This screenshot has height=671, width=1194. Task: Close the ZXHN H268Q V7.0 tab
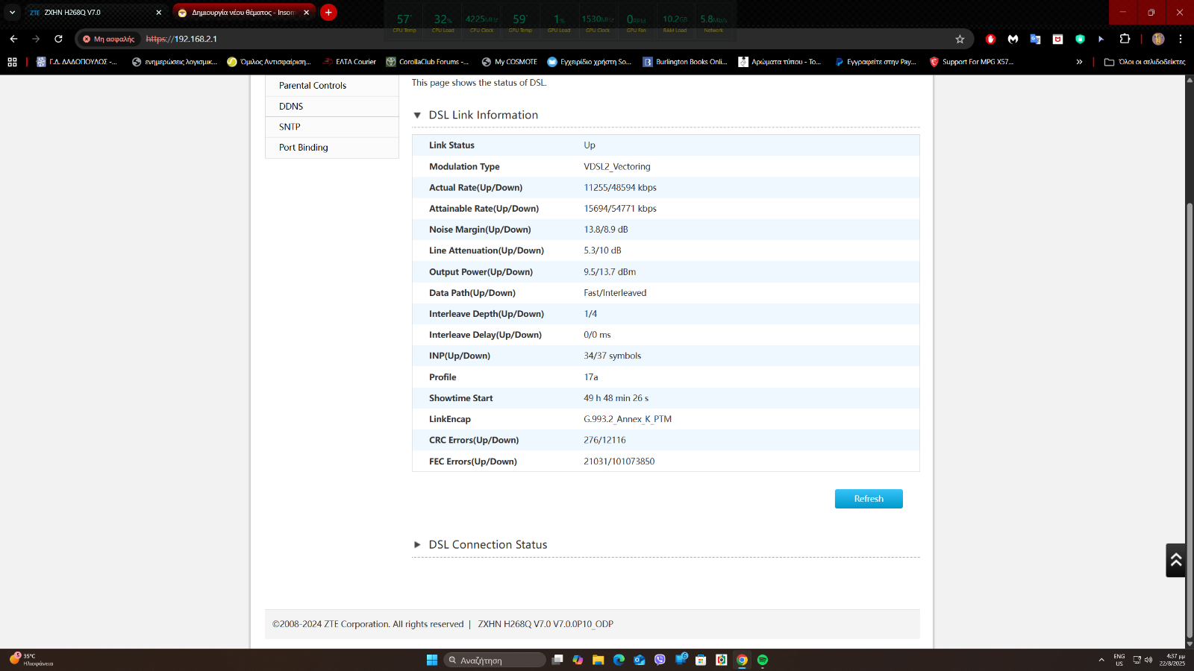[x=158, y=13]
